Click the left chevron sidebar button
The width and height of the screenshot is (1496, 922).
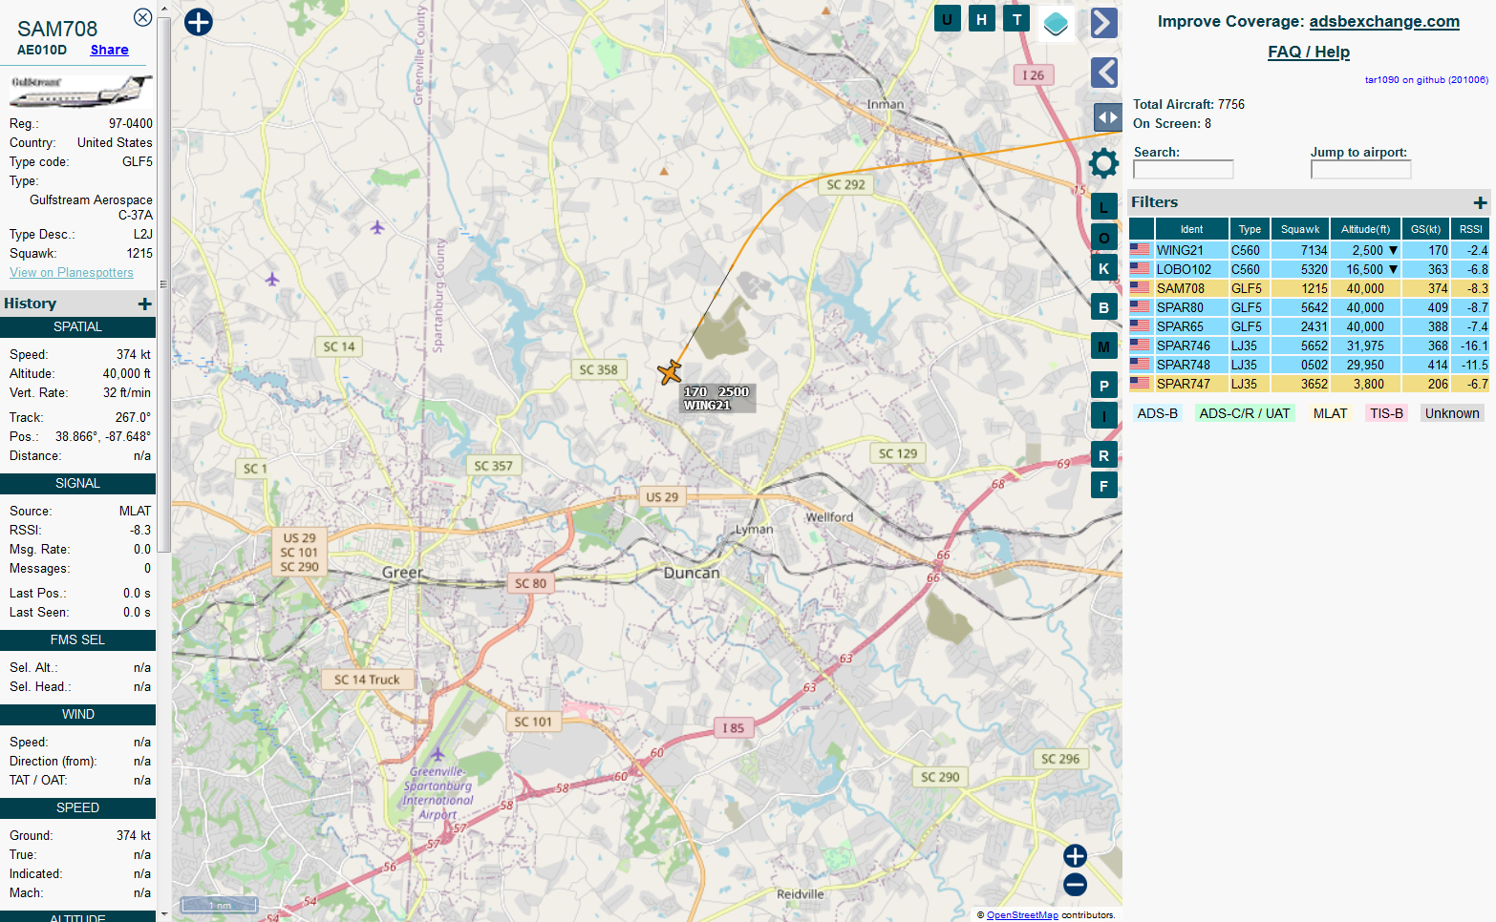[1104, 73]
